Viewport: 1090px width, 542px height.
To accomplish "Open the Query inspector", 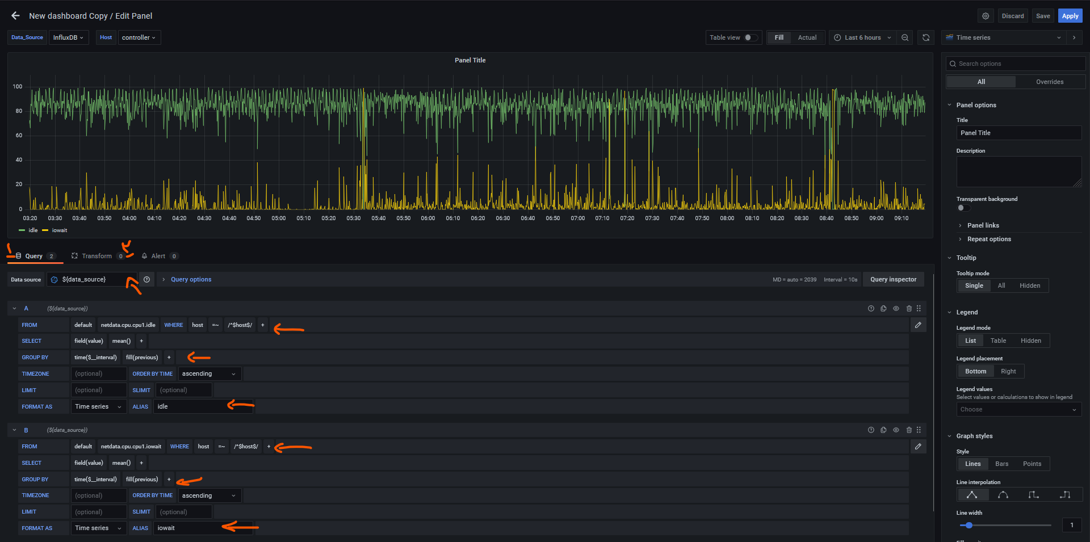I will pyautogui.click(x=893, y=279).
